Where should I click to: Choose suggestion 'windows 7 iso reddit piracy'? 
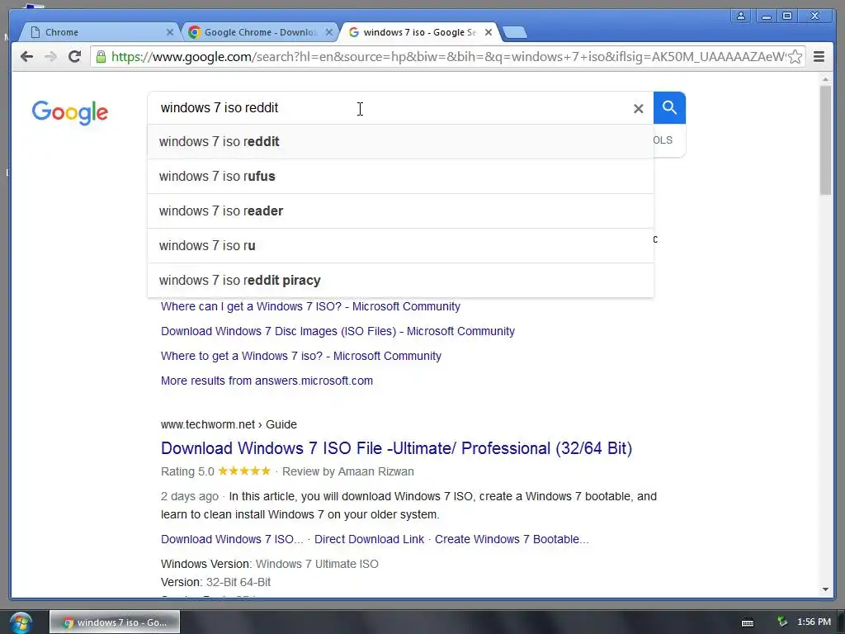tap(400, 281)
